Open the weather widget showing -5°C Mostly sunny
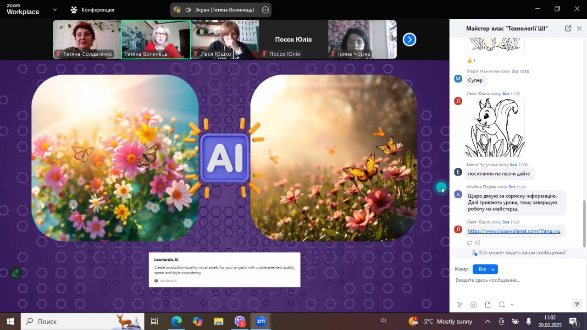Viewport: 587px width, 330px height. (x=440, y=321)
